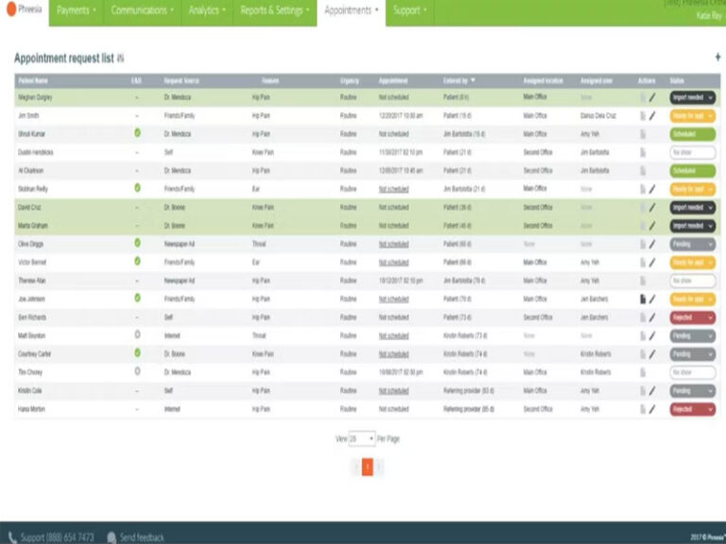Click Not scheduled link for Siobhan Reilly

393,189
